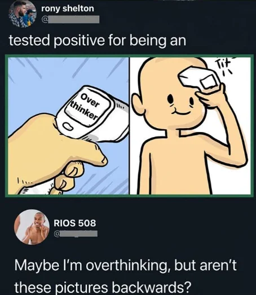Click the rony shelton display name
This screenshot has height=295, width=256.
tap(68, 8)
